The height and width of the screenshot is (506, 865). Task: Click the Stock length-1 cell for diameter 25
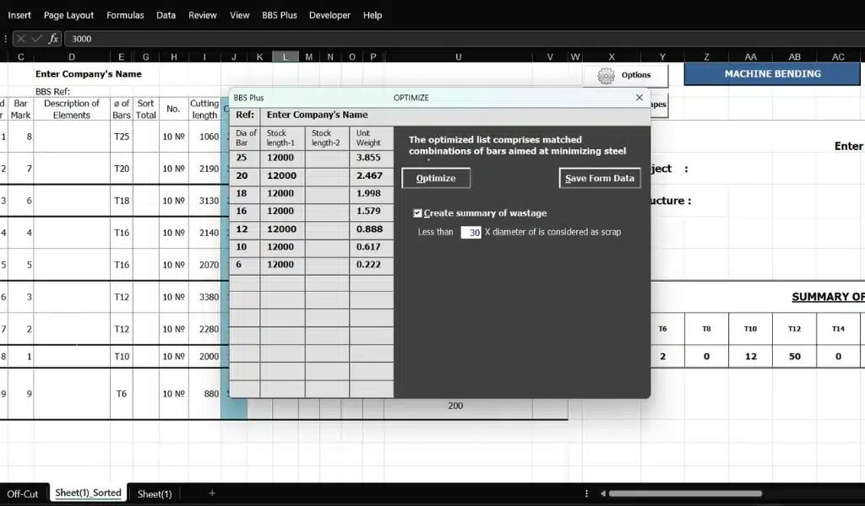[282, 158]
